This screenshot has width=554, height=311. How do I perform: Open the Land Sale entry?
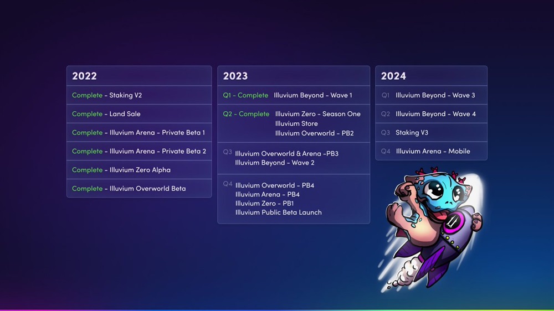(x=139, y=114)
